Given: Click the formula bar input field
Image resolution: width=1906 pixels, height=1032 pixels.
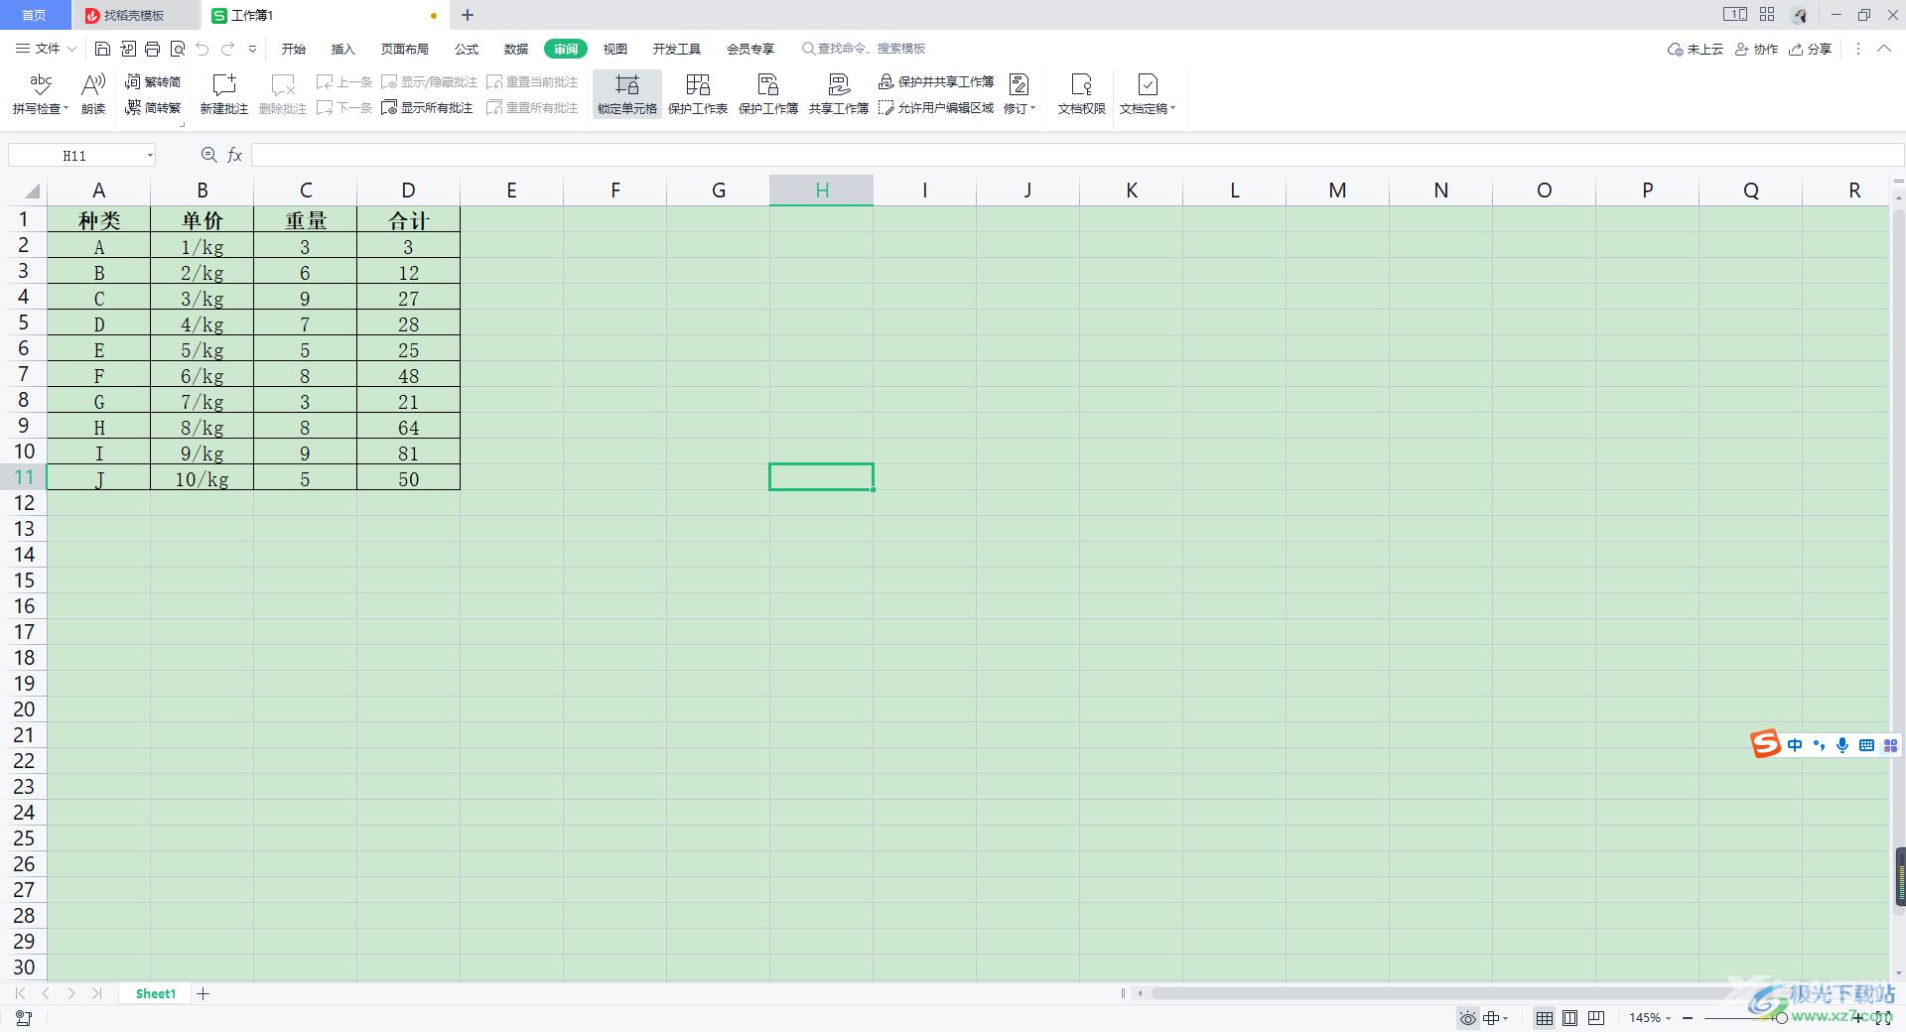Looking at the screenshot, I should (1077, 155).
